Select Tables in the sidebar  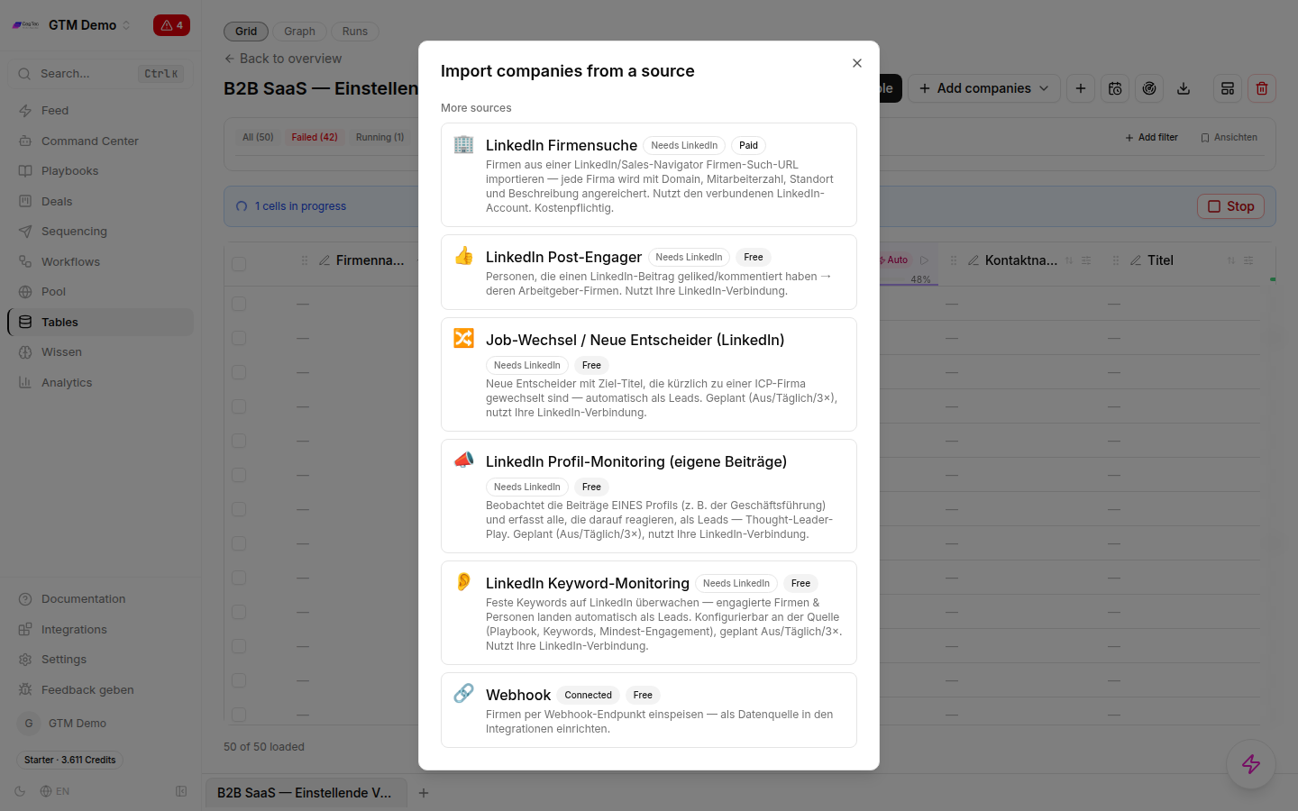(x=100, y=322)
